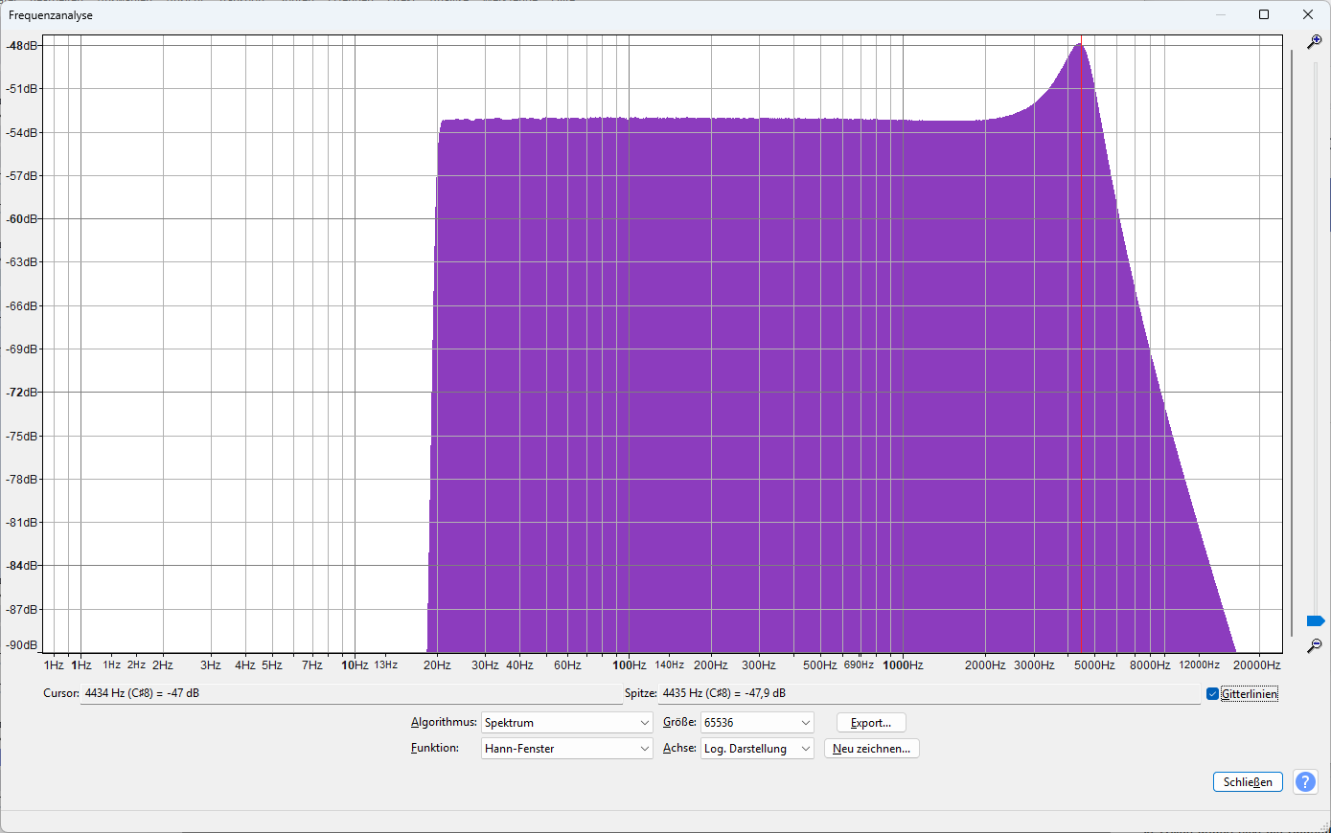Click the Gitterlinien label text

coord(1249,694)
